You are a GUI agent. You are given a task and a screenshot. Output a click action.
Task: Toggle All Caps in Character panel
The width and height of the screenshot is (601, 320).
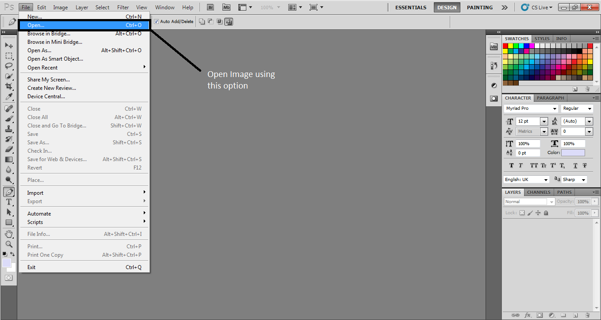point(534,166)
